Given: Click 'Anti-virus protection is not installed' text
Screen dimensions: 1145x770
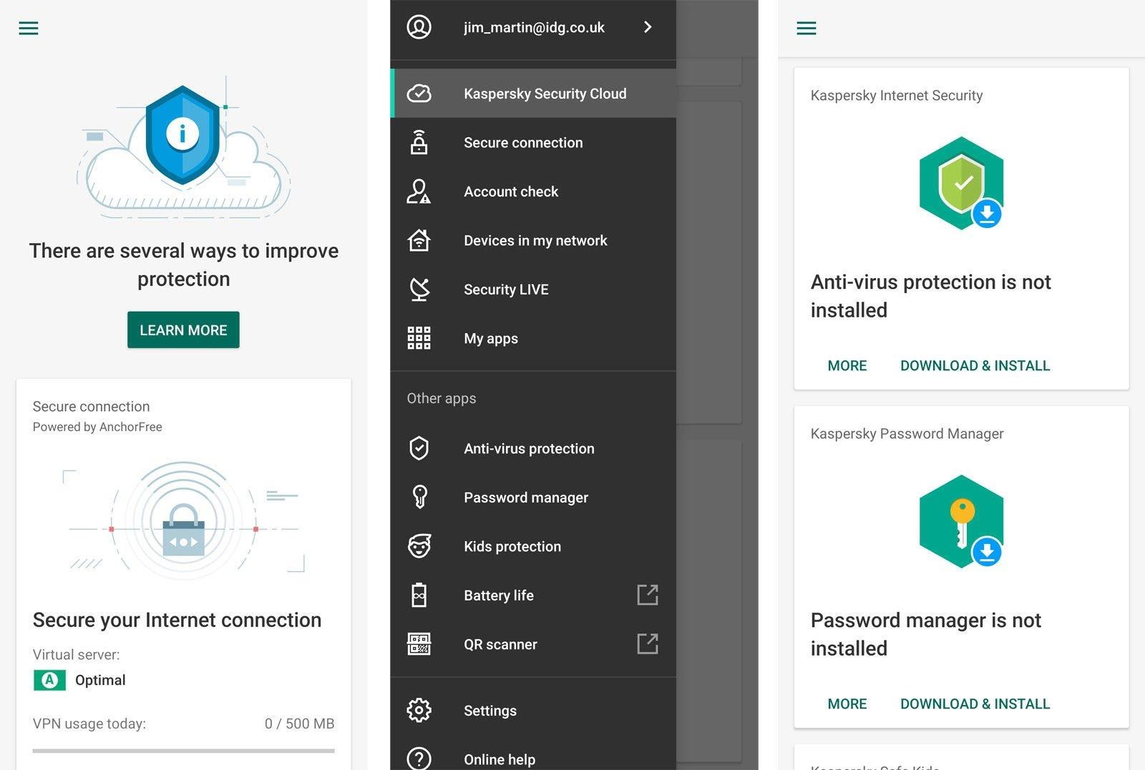Looking at the screenshot, I should pyautogui.click(x=930, y=296).
